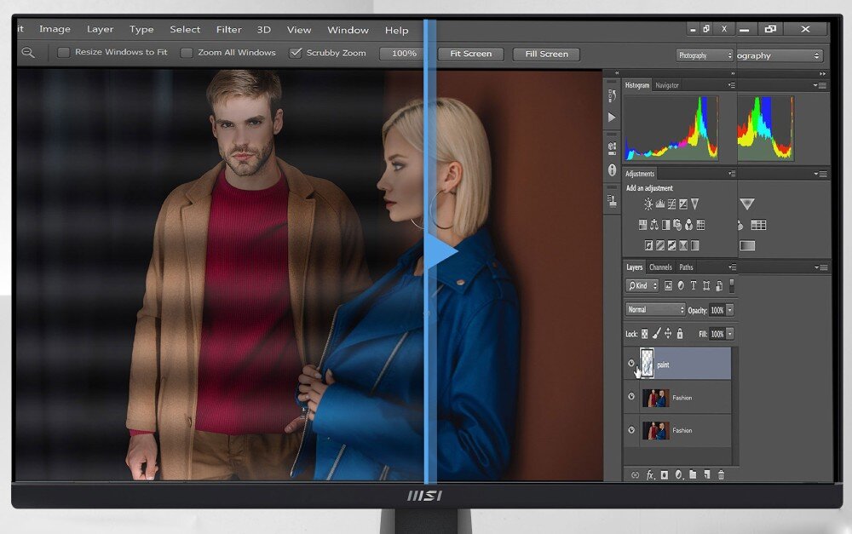Lock layer position with move icon
Screen dimensions: 852x534
tap(667, 334)
